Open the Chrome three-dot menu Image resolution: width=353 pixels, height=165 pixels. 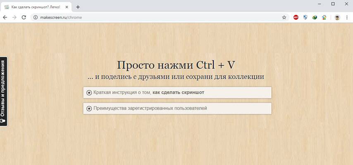coord(347,17)
